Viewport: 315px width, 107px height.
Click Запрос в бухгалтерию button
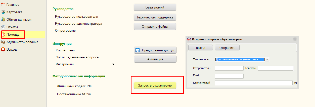[x=155, y=85]
